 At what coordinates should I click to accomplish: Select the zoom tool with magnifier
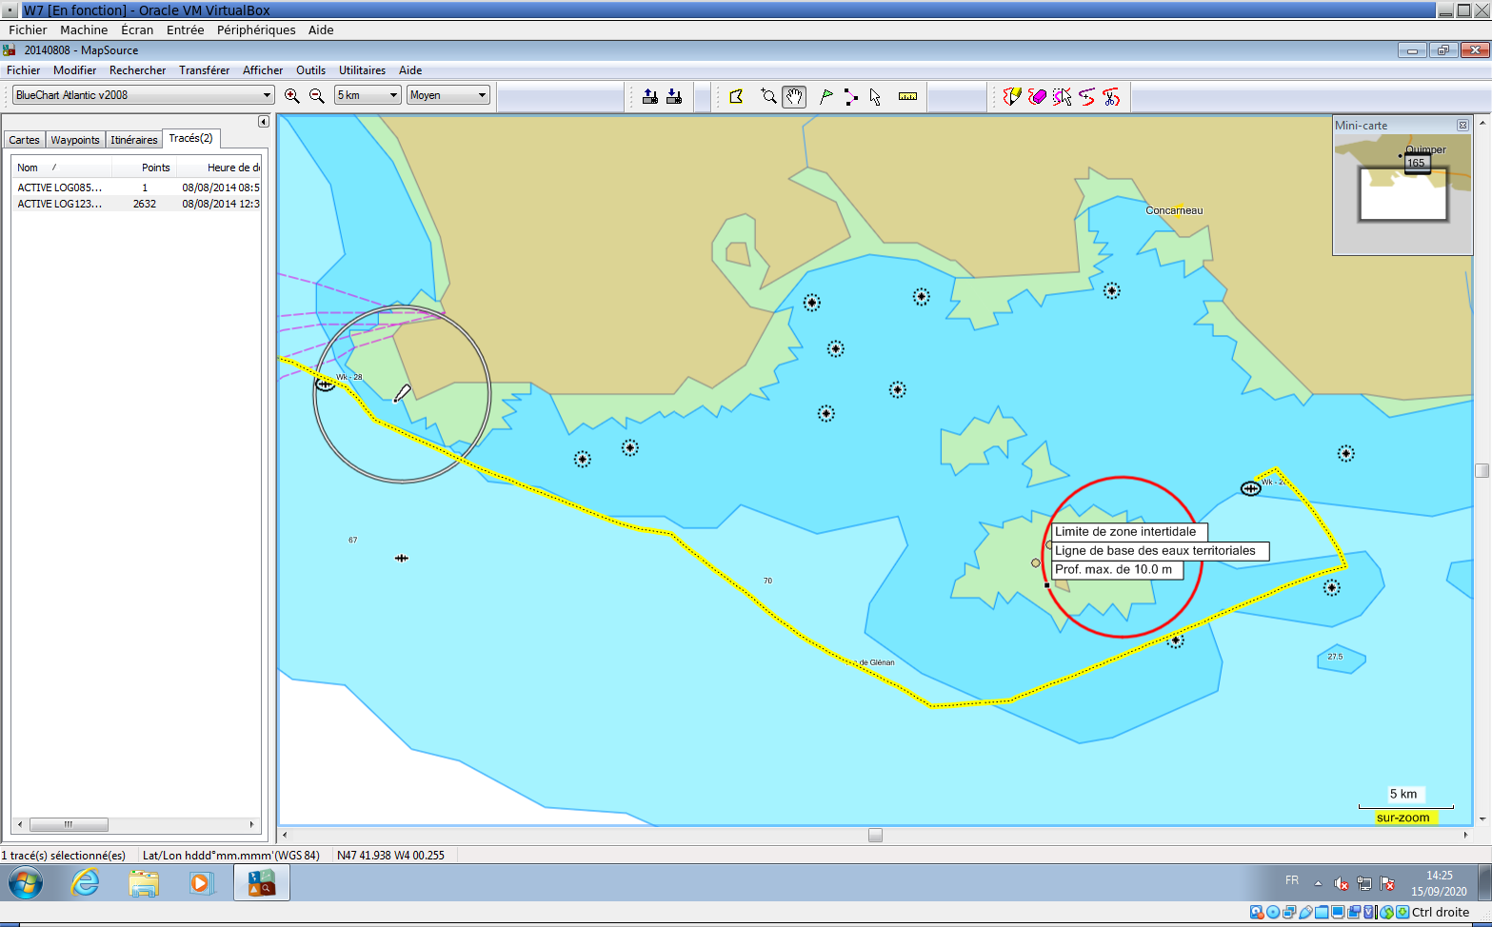coord(769,96)
